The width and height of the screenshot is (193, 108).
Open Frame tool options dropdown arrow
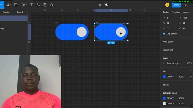tap(11, 5)
